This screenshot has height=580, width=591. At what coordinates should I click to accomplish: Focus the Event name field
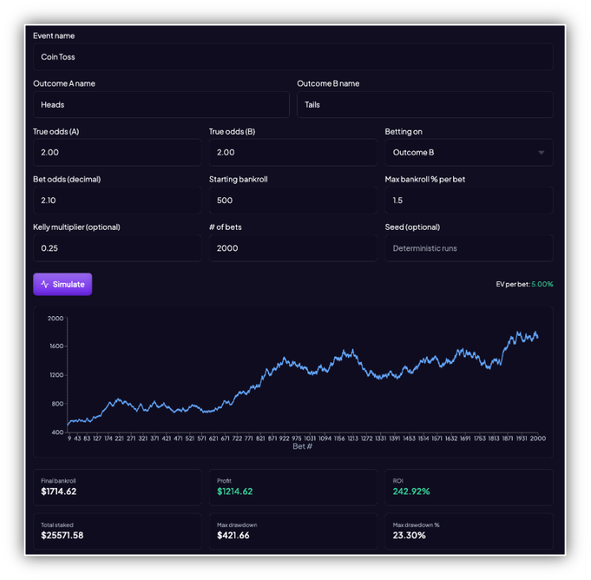[x=292, y=57]
